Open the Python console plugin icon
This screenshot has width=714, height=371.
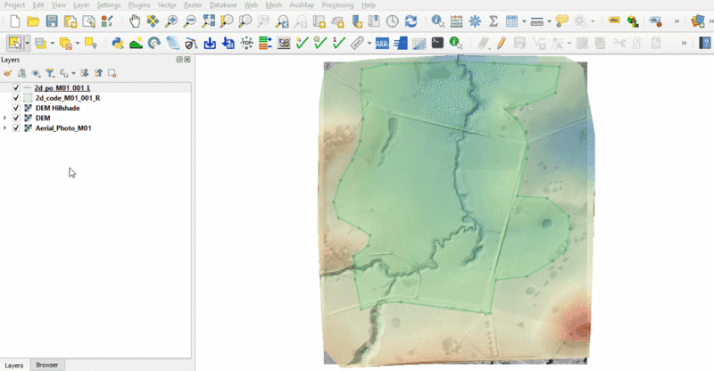117,42
